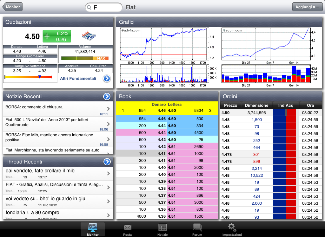Select the Ind Acq column header

point(286,106)
